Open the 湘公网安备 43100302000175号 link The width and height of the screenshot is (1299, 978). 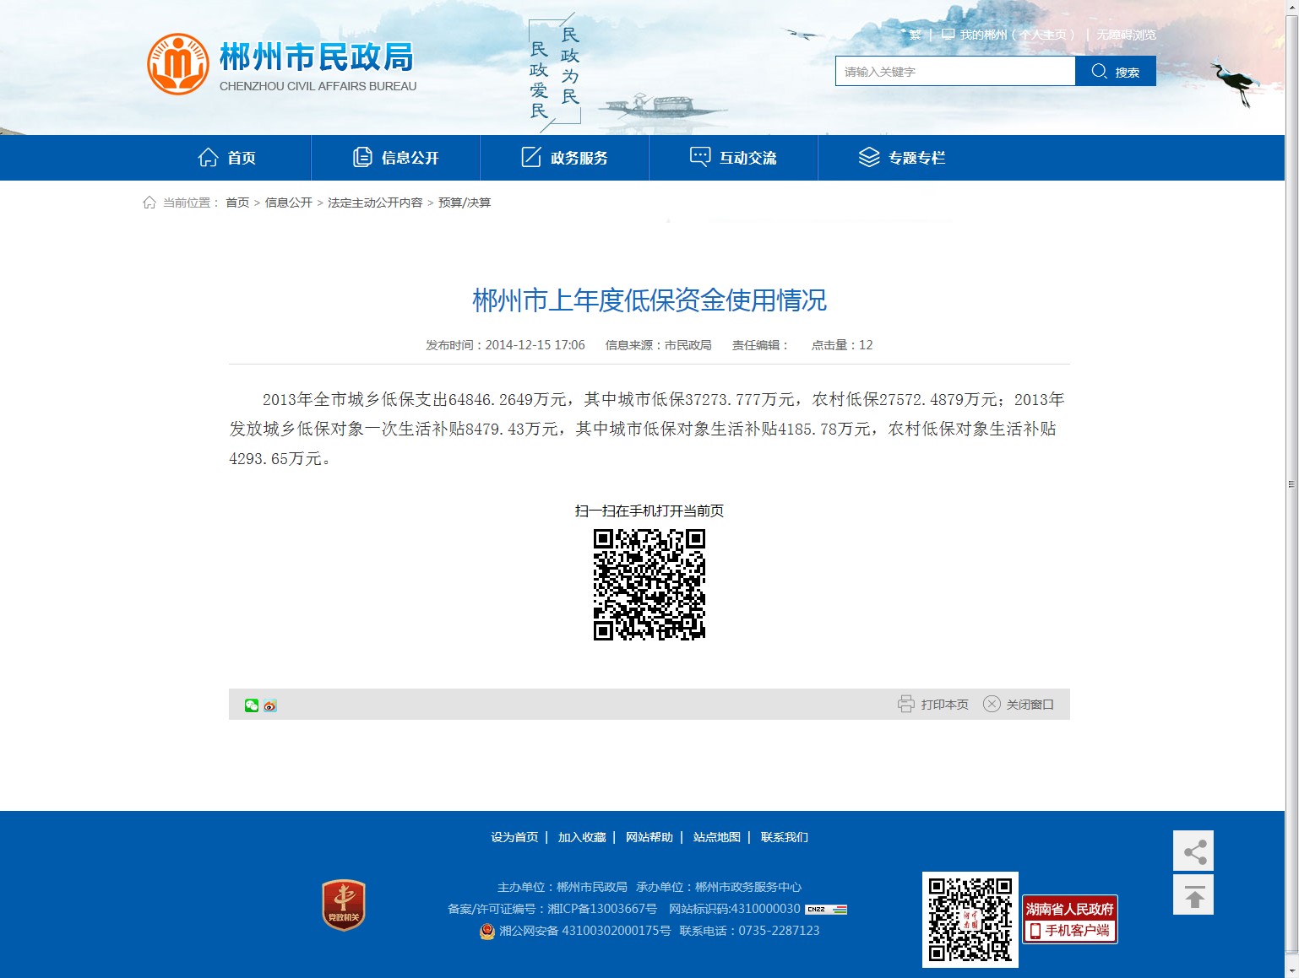coord(585,931)
